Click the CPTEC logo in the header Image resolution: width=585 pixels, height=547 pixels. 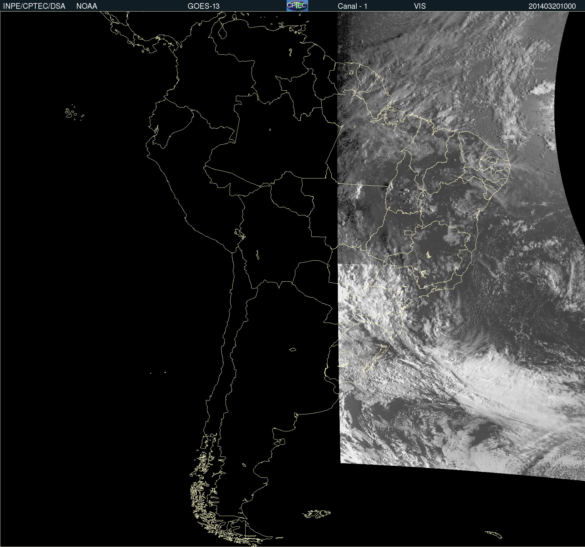297,6
